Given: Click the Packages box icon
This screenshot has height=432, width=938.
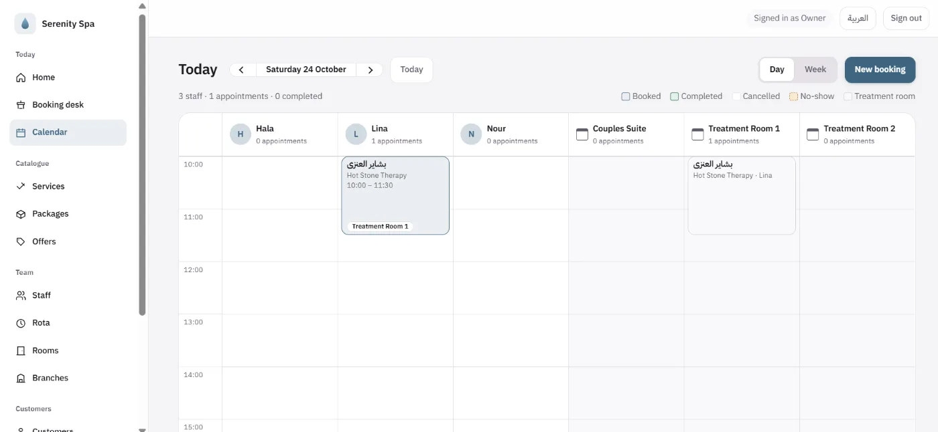Looking at the screenshot, I should (x=21, y=214).
